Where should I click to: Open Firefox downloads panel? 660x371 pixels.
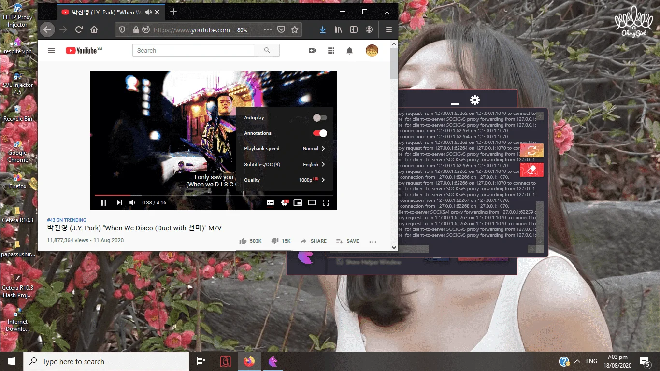(x=323, y=30)
